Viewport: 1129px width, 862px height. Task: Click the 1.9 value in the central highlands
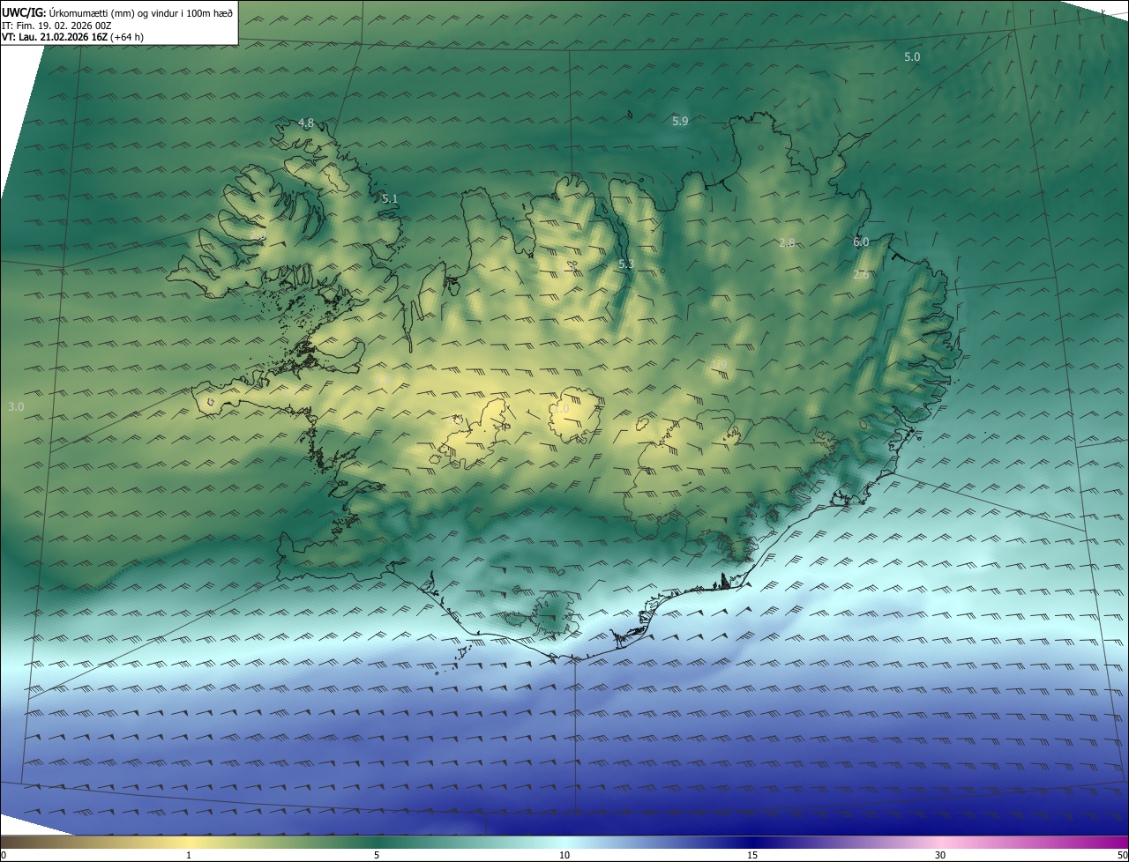720,364
